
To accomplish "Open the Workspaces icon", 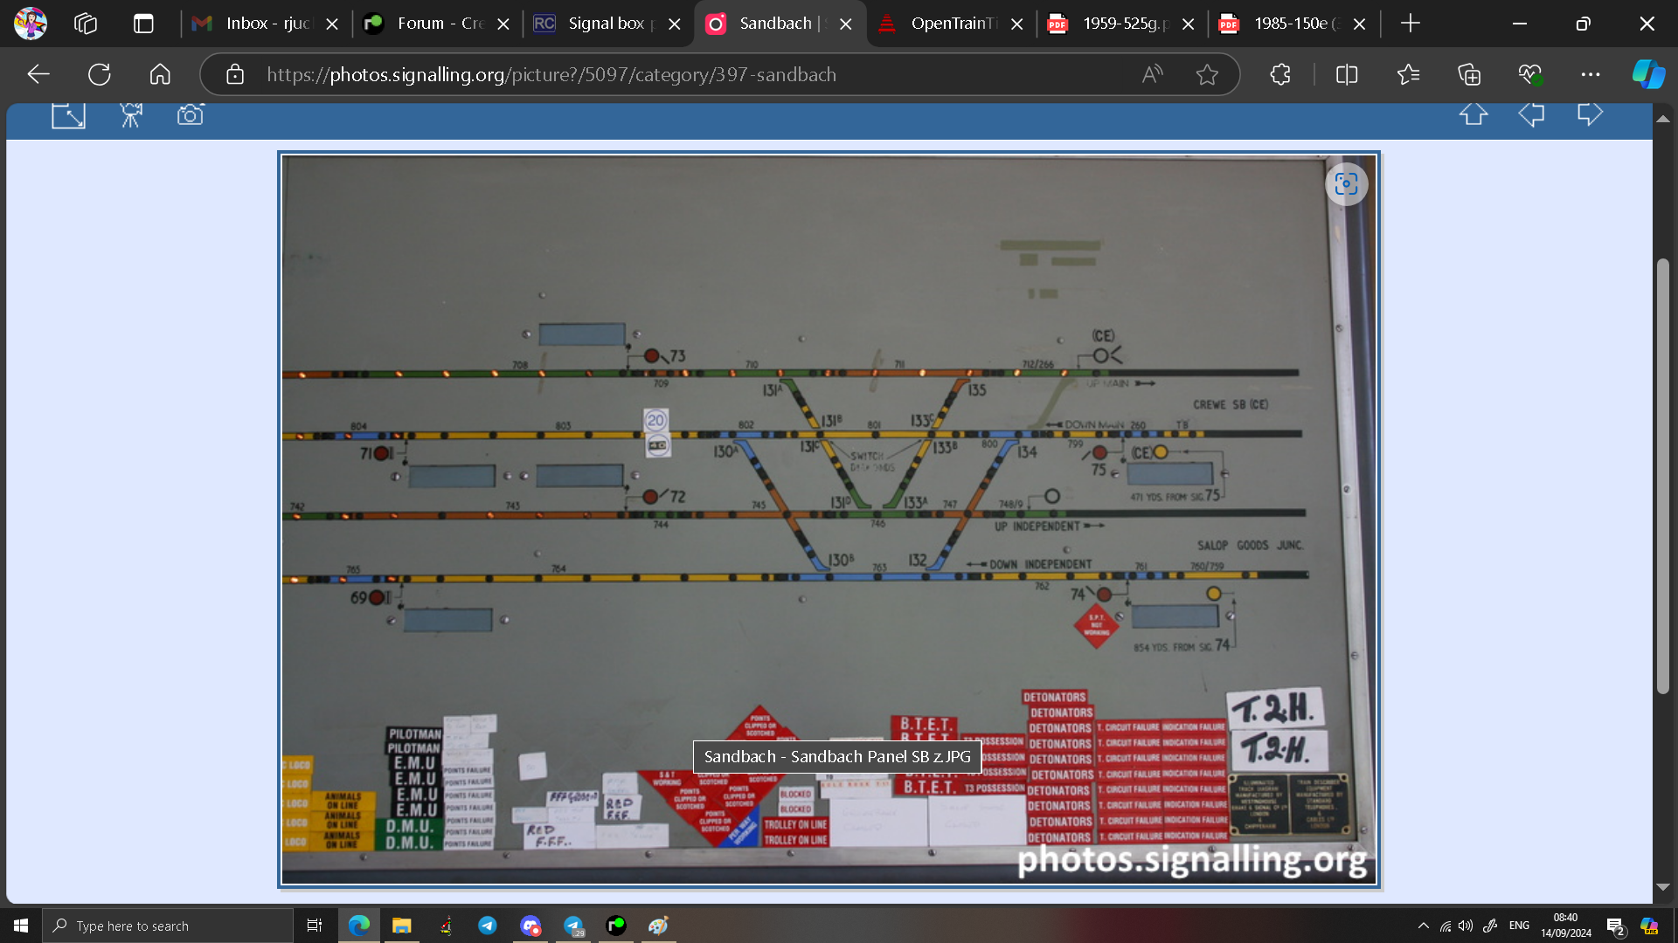I will [86, 24].
